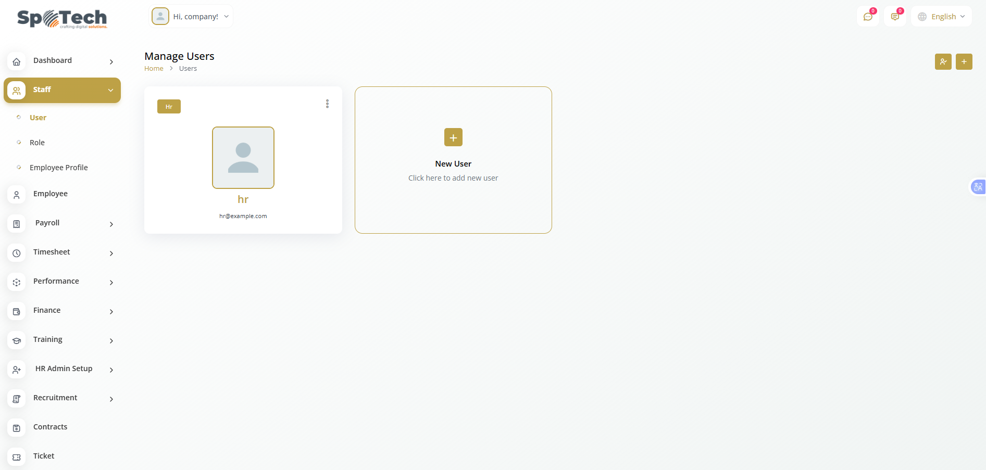The image size is (986, 470).
Task: Open the English language dropdown
Action: [942, 17]
